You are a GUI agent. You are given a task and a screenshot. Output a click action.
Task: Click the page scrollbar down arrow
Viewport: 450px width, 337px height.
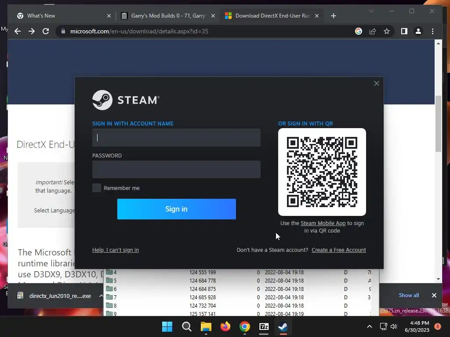click(x=438, y=279)
